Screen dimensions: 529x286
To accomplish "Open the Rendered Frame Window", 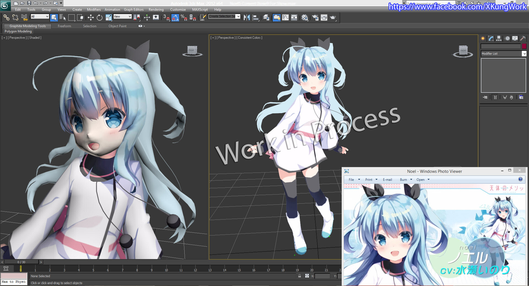I will click(324, 18).
